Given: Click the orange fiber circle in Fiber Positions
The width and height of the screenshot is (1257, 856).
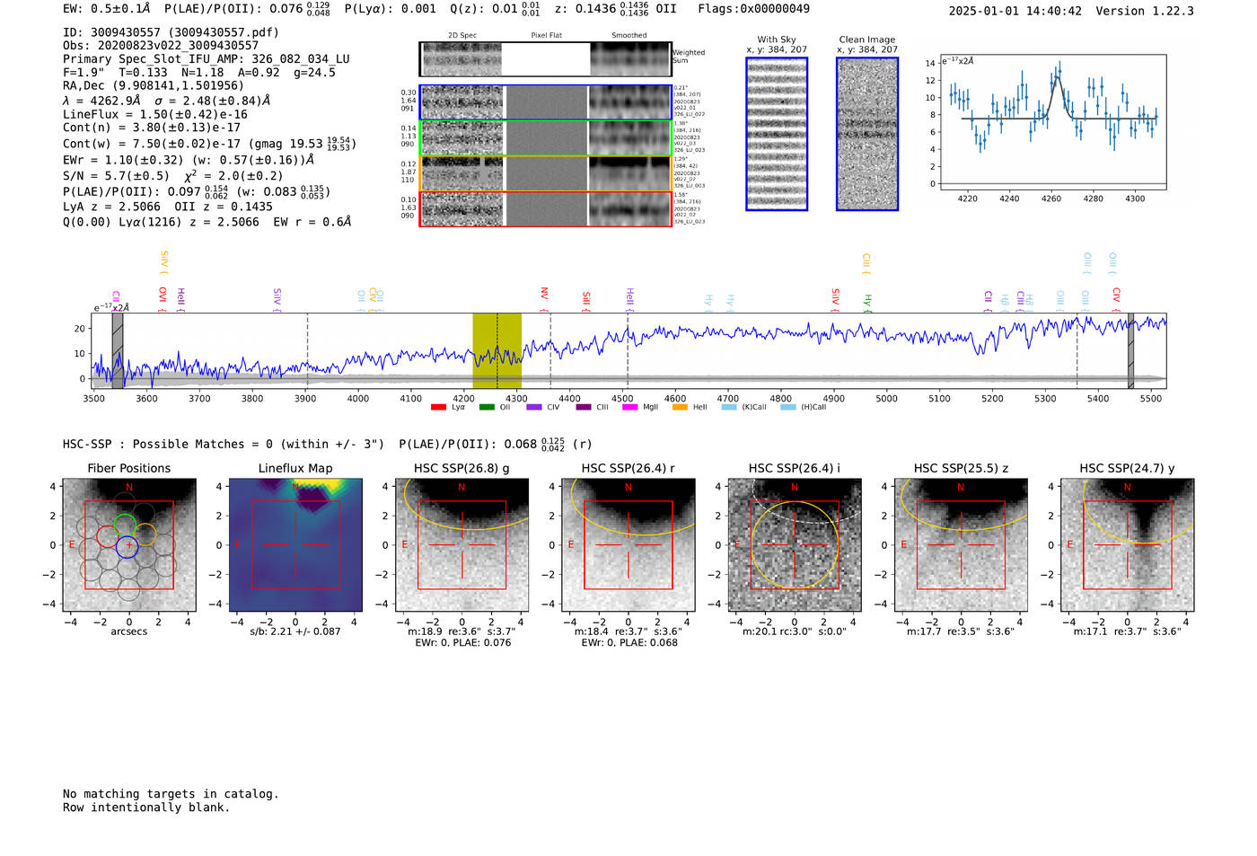Looking at the screenshot, I should (145, 535).
